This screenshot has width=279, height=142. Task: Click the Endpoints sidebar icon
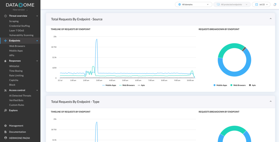(5, 41)
